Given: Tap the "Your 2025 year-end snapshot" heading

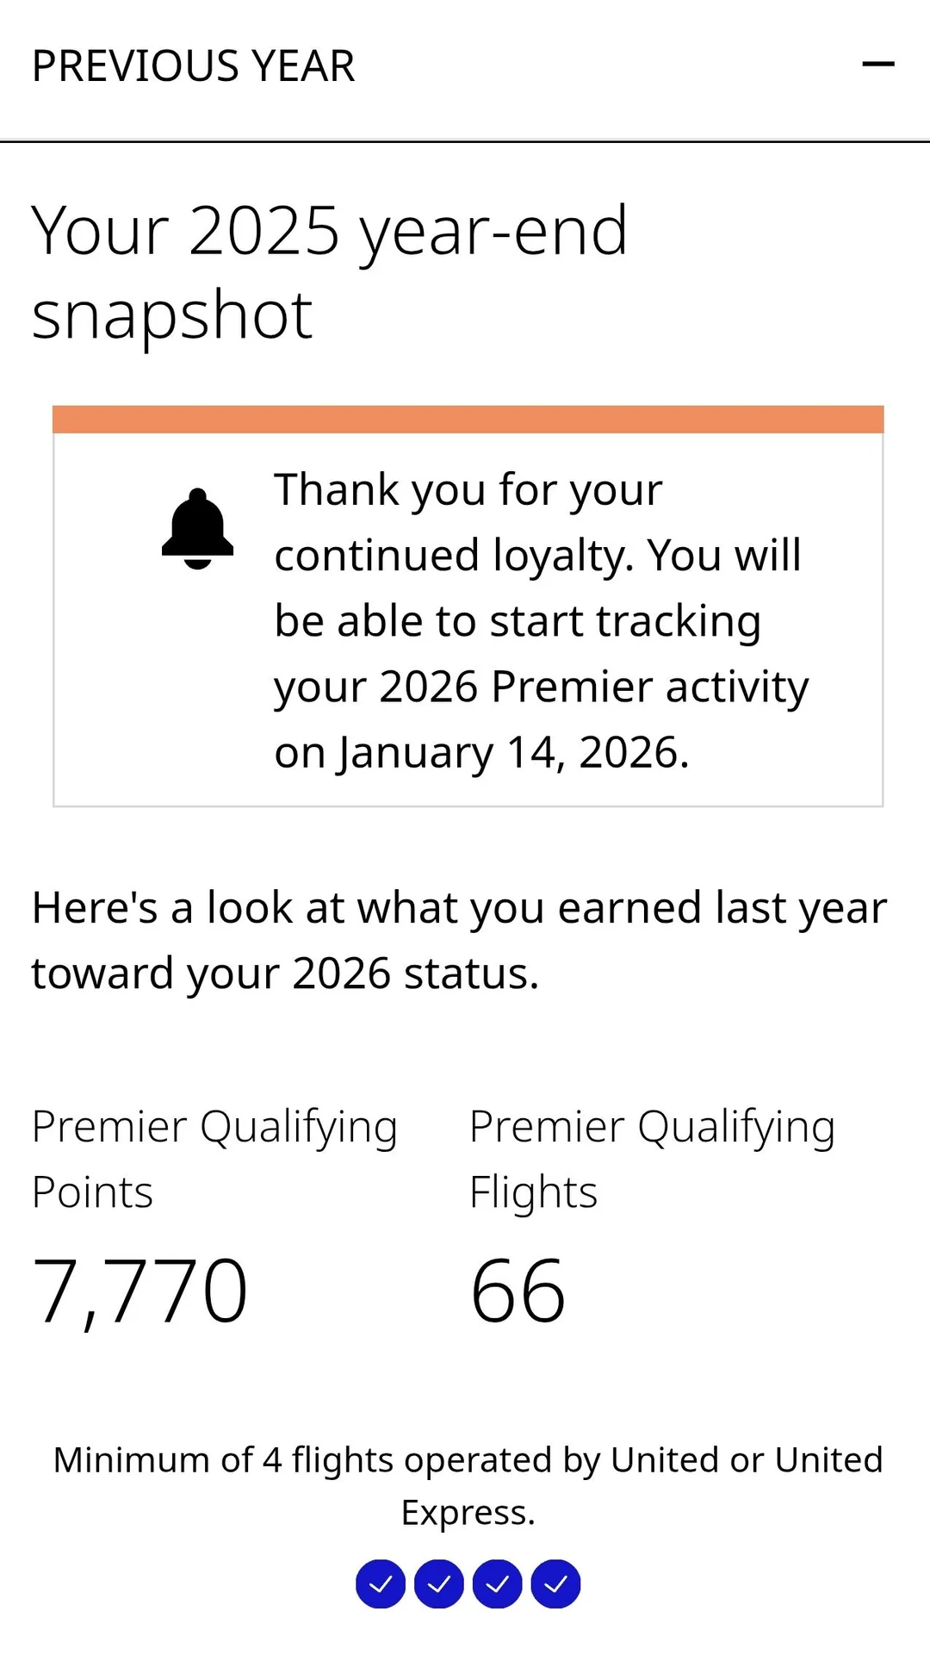Looking at the screenshot, I should coord(330,272).
